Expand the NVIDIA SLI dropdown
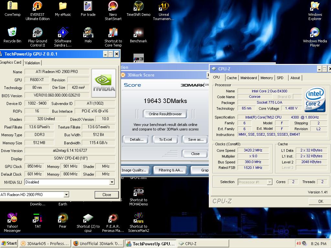Image resolution: width=331 pixels, height=248 pixels. [x=112, y=182]
